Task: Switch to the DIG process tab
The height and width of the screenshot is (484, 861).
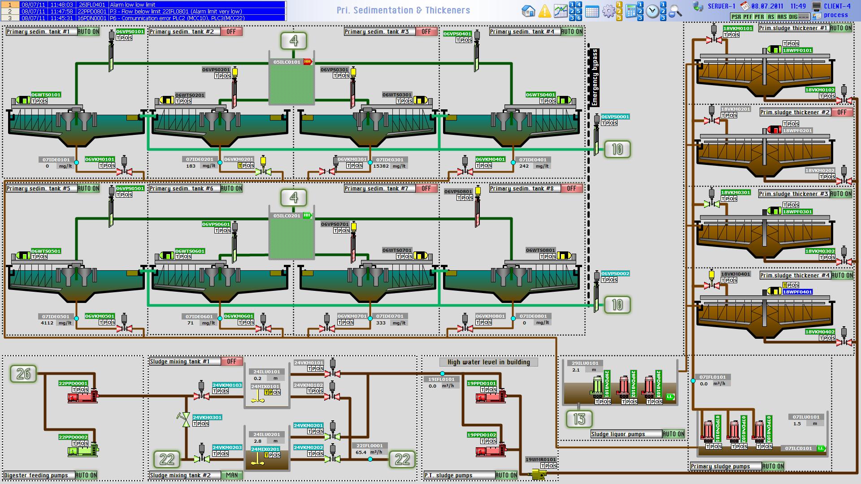Action: click(793, 17)
